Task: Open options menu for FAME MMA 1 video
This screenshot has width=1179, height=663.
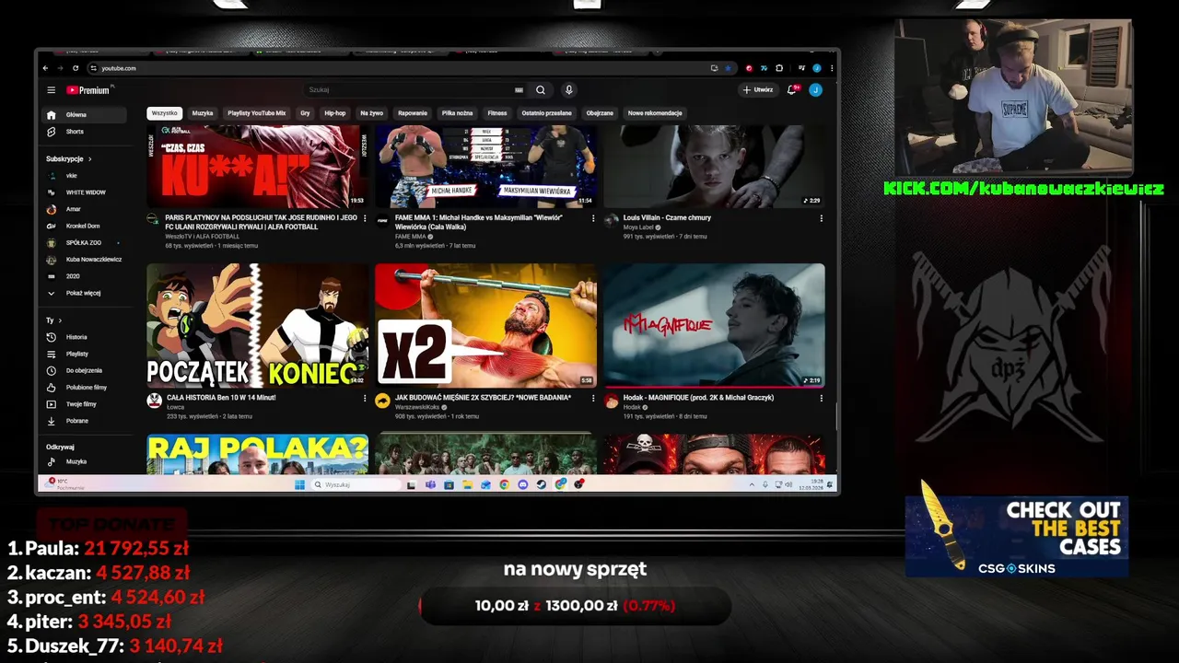Action: coord(593,219)
